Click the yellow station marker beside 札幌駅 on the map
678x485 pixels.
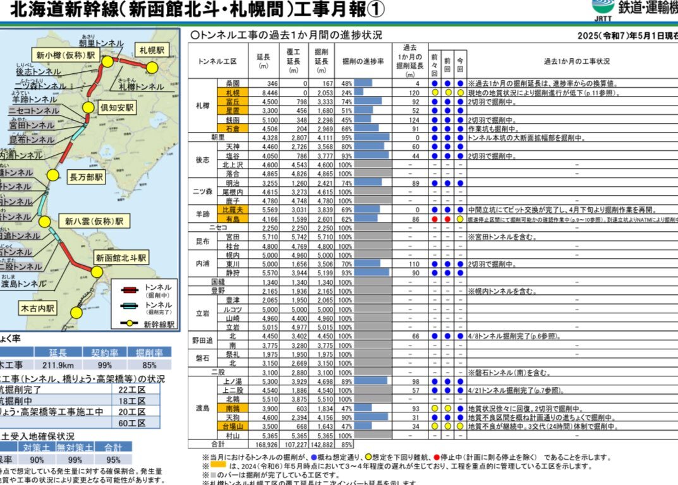coord(152,68)
